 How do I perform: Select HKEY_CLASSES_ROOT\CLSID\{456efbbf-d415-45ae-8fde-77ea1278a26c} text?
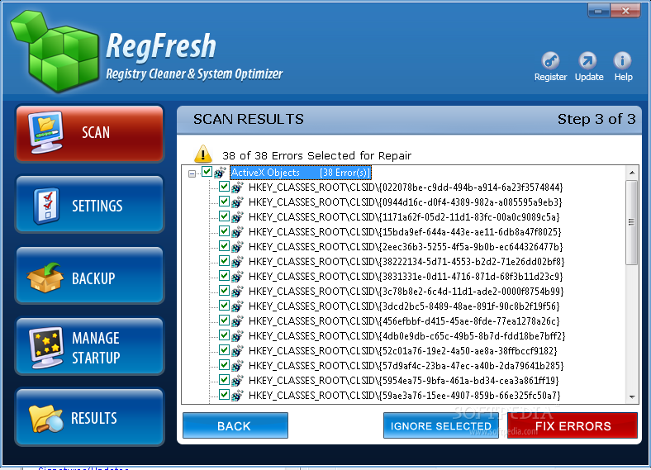(x=404, y=321)
